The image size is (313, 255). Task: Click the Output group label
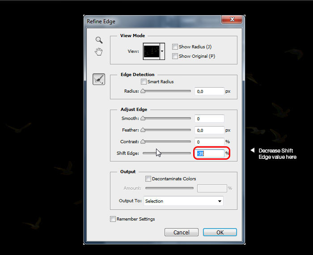128,171
